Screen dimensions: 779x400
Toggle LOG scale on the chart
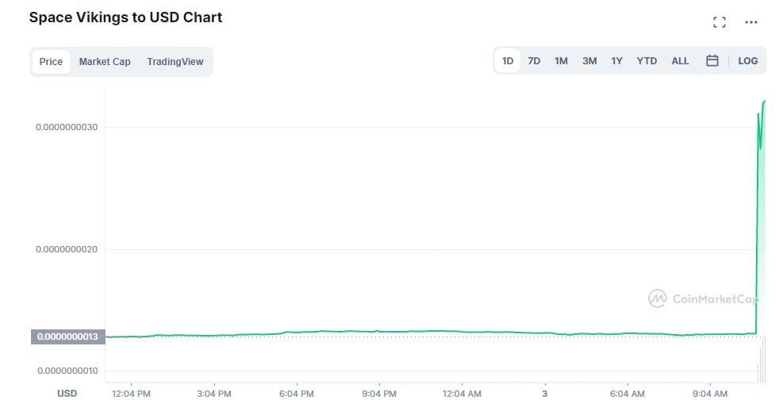tap(748, 60)
